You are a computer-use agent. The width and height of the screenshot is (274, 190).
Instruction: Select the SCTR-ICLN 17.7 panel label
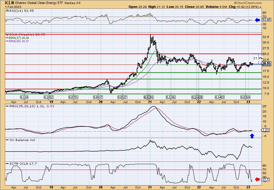pyautogui.click(x=21, y=164)
